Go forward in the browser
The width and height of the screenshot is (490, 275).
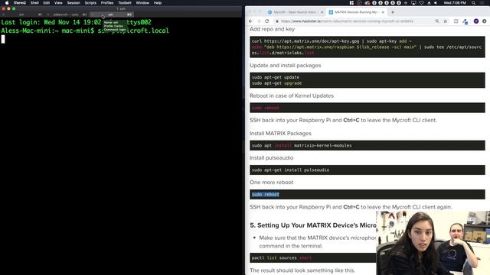pos(259,21)
